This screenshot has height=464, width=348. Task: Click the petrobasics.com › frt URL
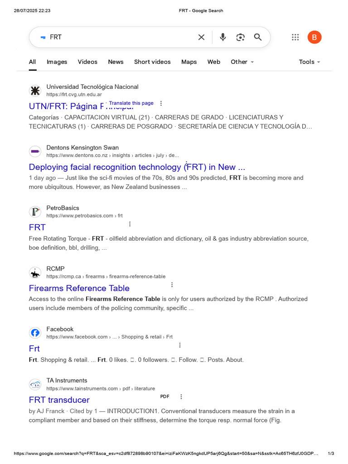point(84,216)
